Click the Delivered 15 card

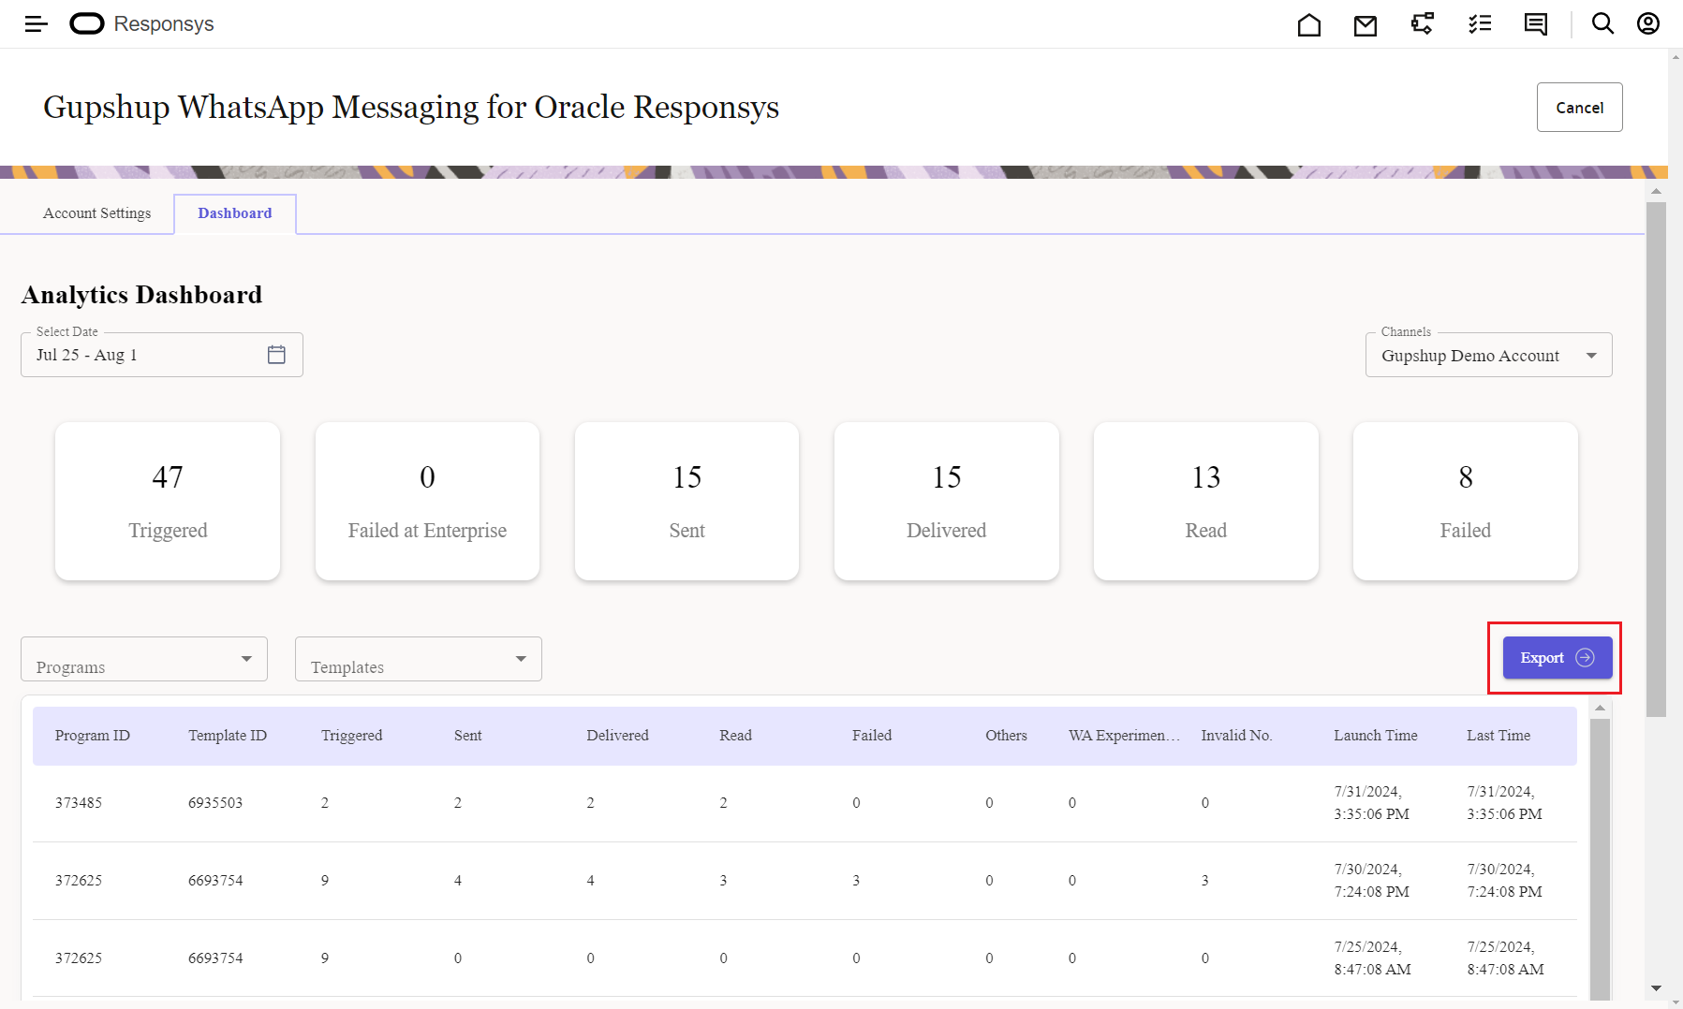[x=946, y=501]
